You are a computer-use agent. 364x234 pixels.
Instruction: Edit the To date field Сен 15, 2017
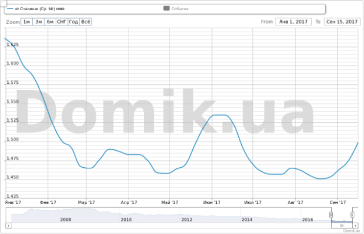[x=342, y=22]
